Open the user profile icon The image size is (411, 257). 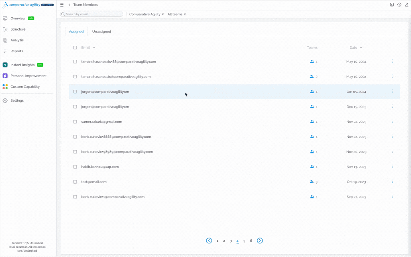(x=407, y=5)
